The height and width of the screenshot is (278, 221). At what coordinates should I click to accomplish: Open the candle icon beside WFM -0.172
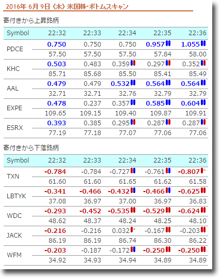tap(133, 250)
